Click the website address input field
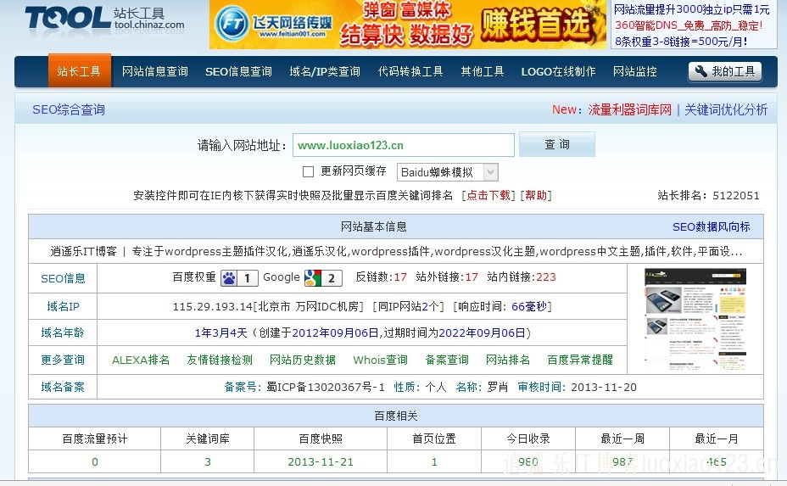This screenshot has width=787, height=486. tap(404, 145)
